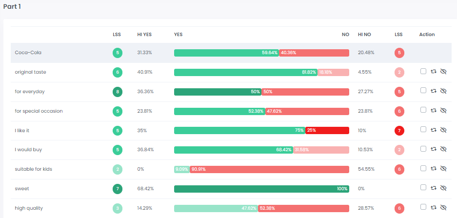Check the box for for special occasion
Viewport: 457px width, 218px height.
[423, 110]
